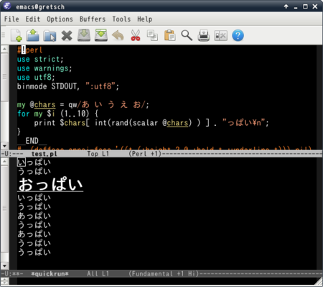Viewport: 323px width, 287px height.
Task: Open the Edit menu
Action: [33, 19]
